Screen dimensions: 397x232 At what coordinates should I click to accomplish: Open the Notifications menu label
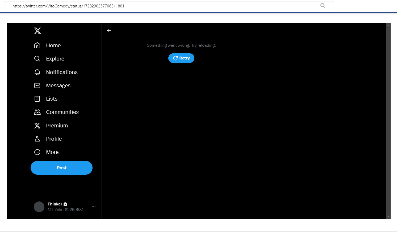pos(62,72)
